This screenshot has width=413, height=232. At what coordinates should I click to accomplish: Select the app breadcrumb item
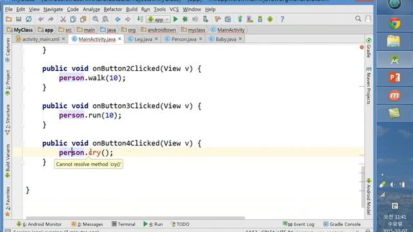tap(46, 30)
